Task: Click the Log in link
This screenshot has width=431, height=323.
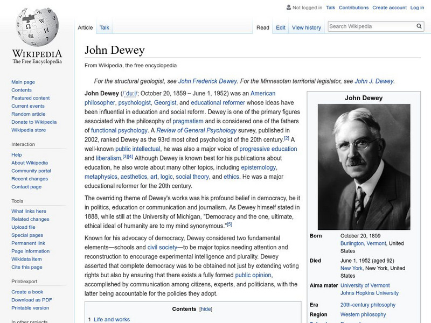Action: point(417,8)
